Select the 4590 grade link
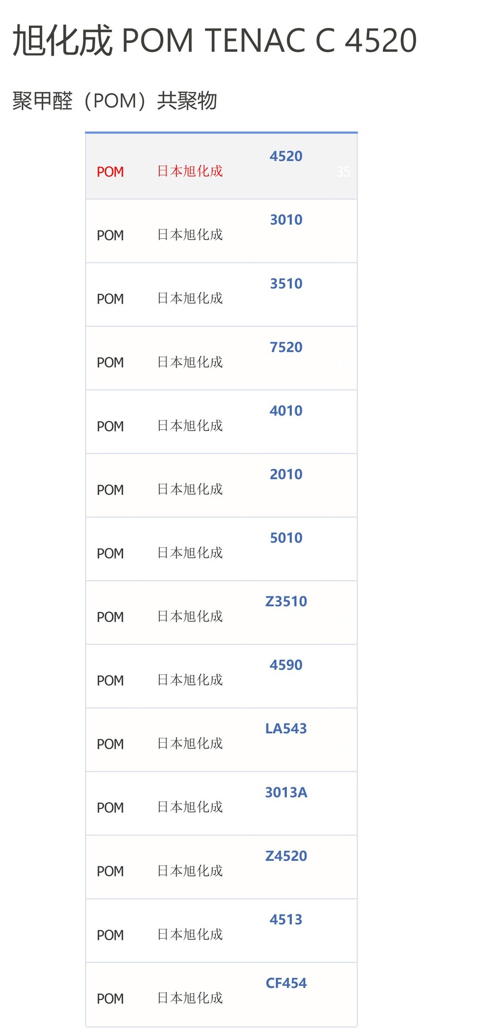 point(286,665)
